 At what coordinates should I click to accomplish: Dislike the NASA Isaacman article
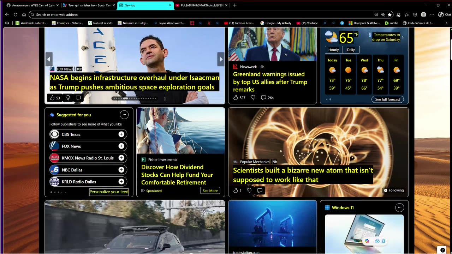pos(68,98)
